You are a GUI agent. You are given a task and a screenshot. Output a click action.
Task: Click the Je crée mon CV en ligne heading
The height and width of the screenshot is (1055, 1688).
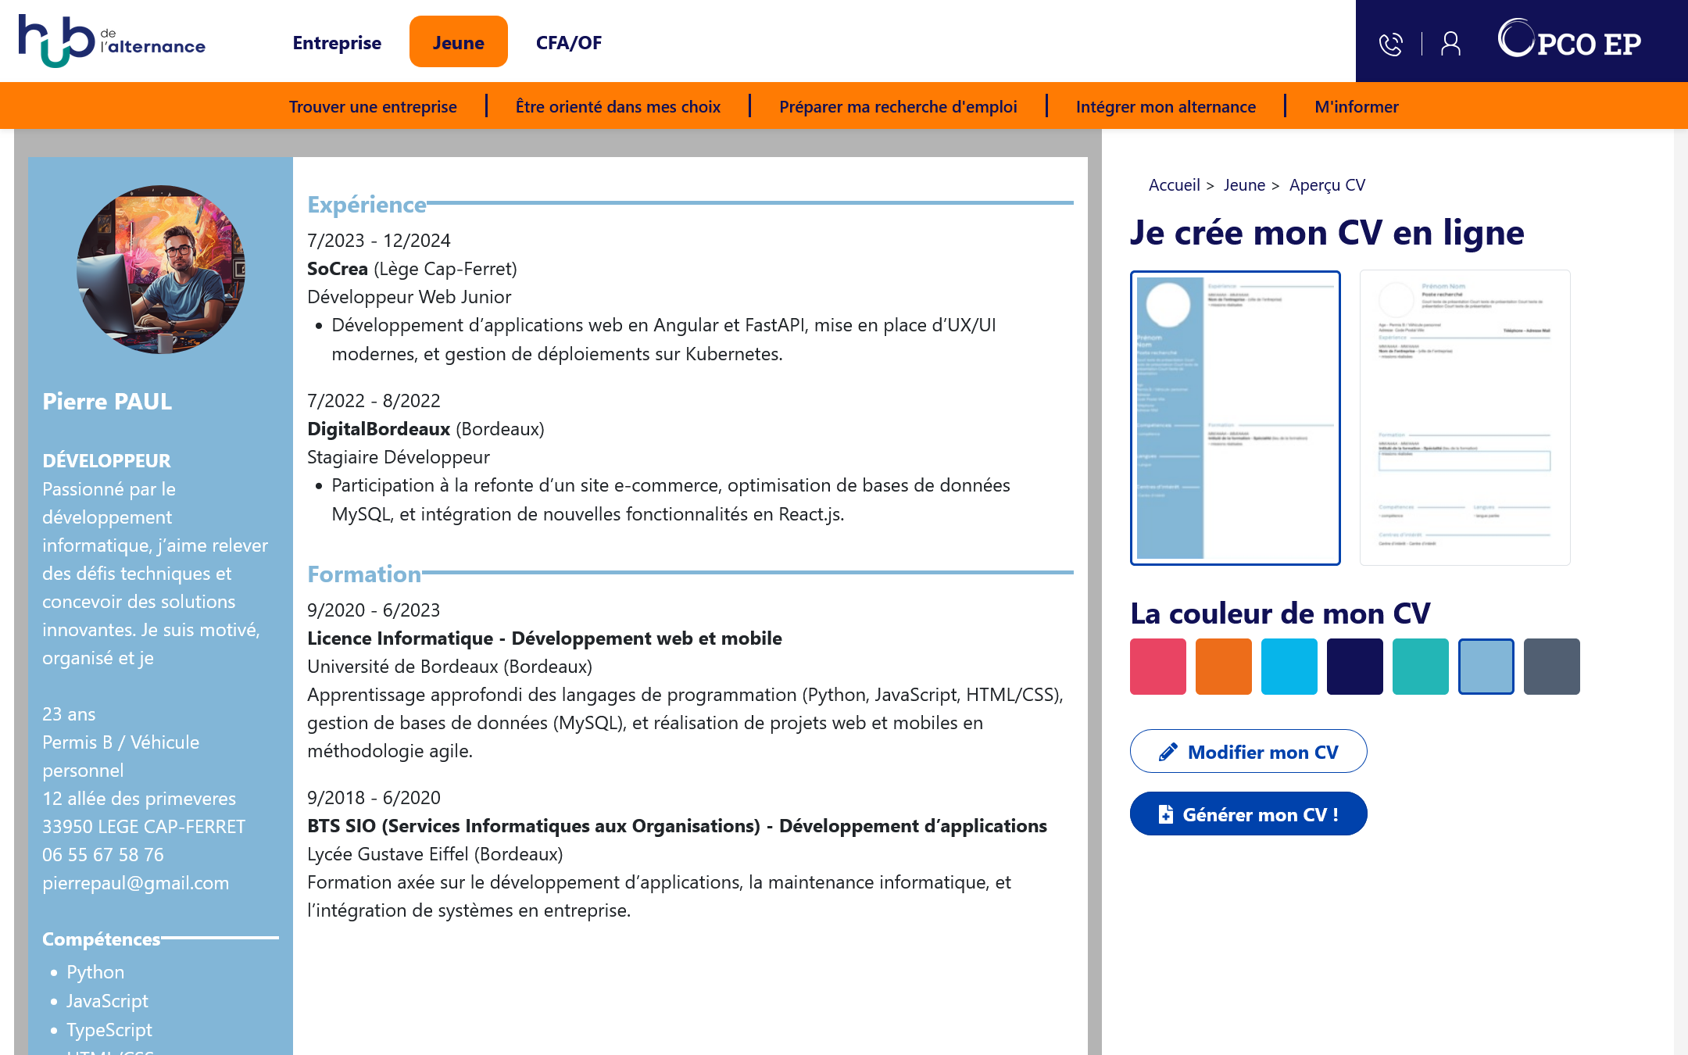(x=1327, y=233)
